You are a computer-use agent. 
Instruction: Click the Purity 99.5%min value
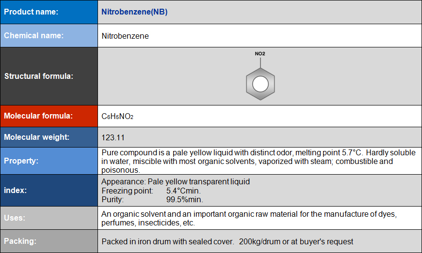pyautogui.click(x=152, y=200)
